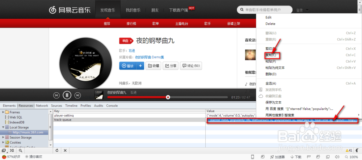362x160 pixels.
Task: Skip to the next track
Action: [78, 95]
